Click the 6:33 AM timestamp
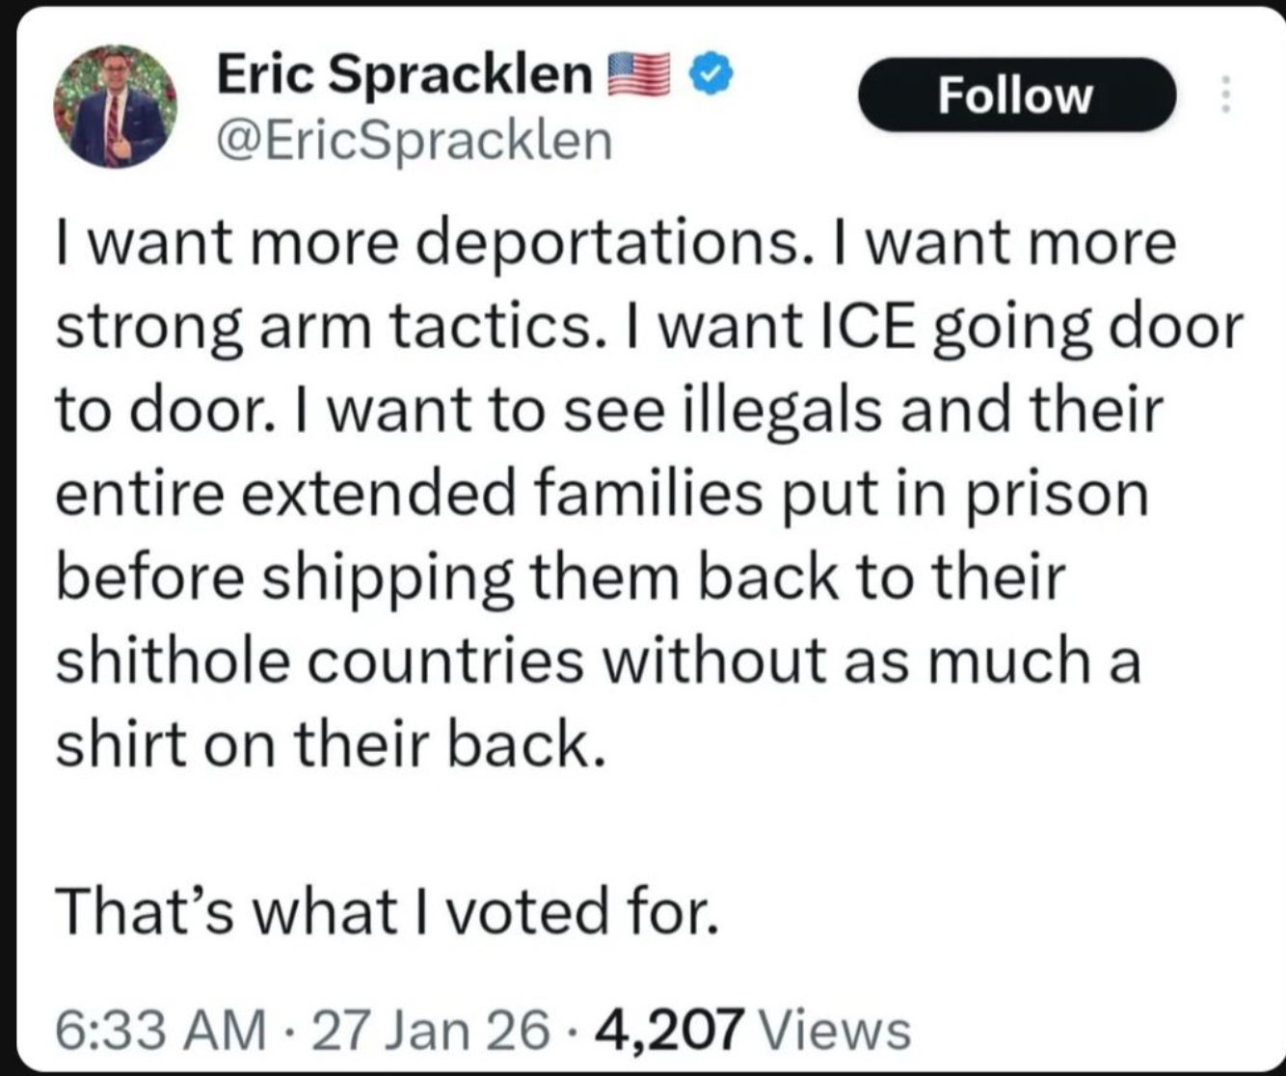Screen dimensions: 1286x1076 click(x=158, y=1028)
